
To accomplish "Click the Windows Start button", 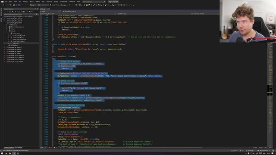I will (2, 153).
